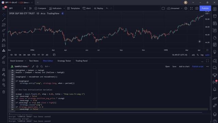
Task: Activate the zoom in tool
Action: coord(4,63)
